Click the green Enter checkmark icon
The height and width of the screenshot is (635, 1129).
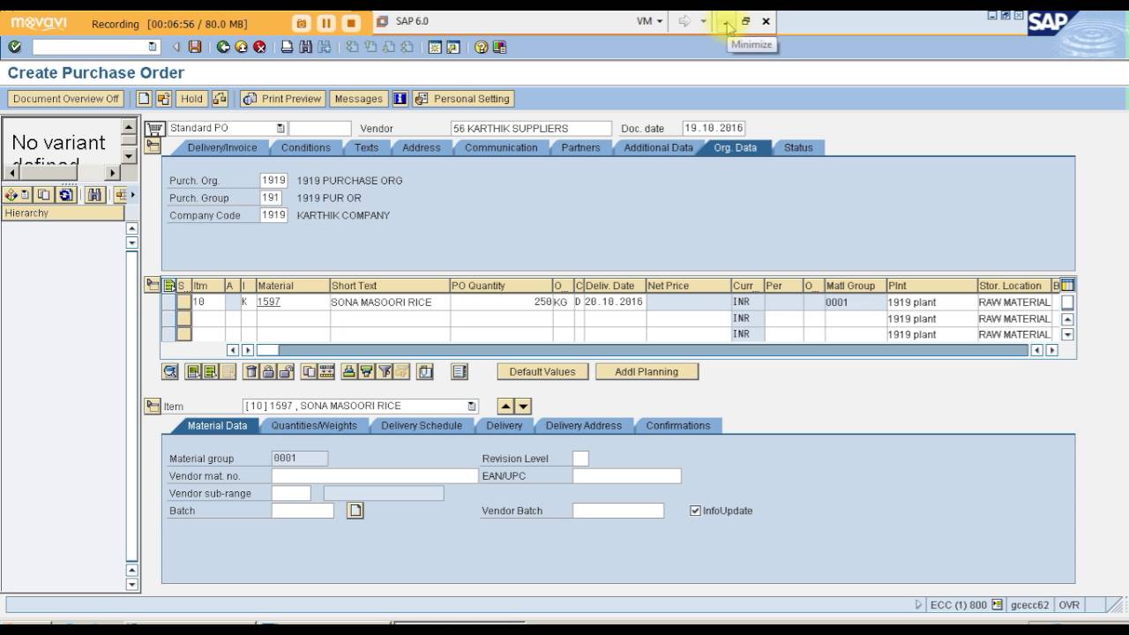14,47
